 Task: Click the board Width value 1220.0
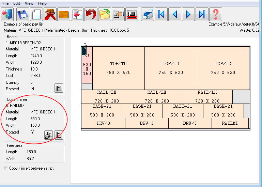coord(36,62)
